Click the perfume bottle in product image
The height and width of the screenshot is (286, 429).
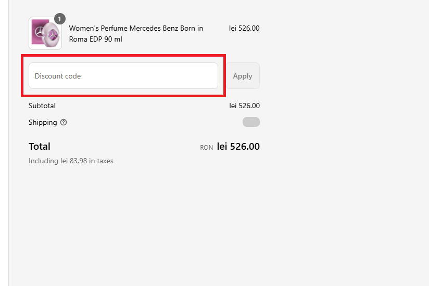53,36
